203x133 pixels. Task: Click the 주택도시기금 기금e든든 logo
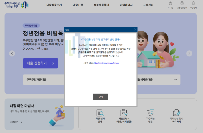tap(16, 5)
